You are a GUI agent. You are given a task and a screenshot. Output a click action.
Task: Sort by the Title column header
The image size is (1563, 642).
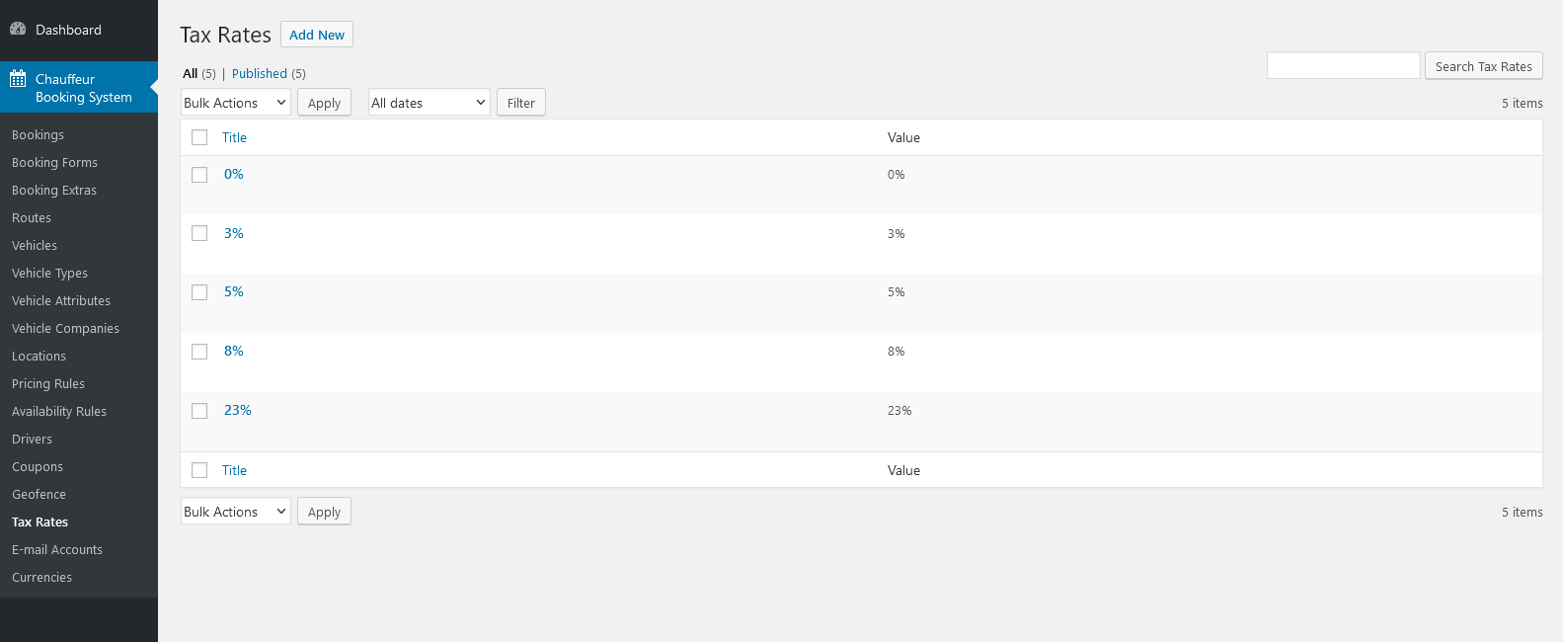234,138
